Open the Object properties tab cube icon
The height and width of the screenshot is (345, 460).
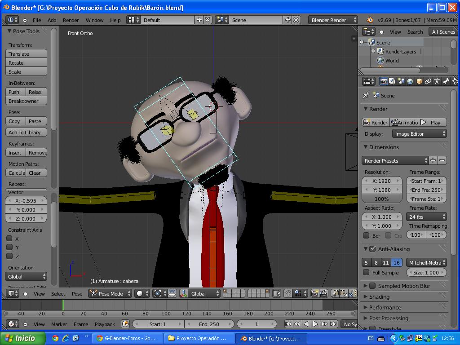coord(419,82)
